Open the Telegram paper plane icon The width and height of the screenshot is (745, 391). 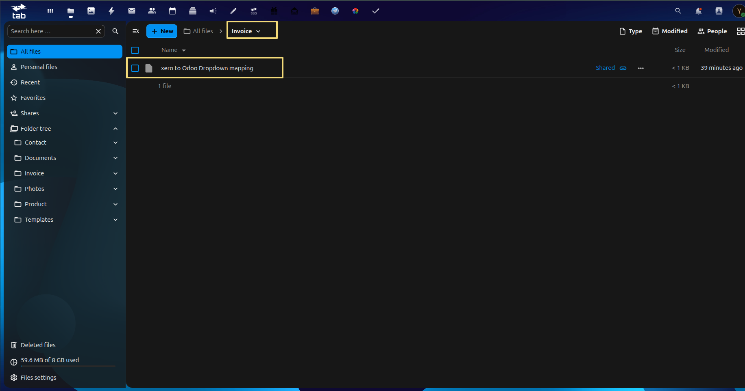pos(335,11)
